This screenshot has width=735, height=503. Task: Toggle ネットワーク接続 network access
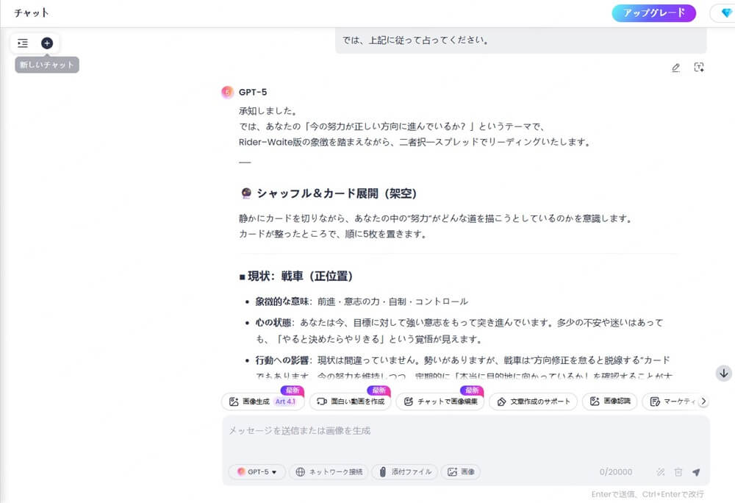329,472
